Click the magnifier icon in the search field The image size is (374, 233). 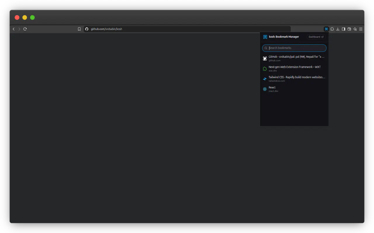tap(266, 48)
